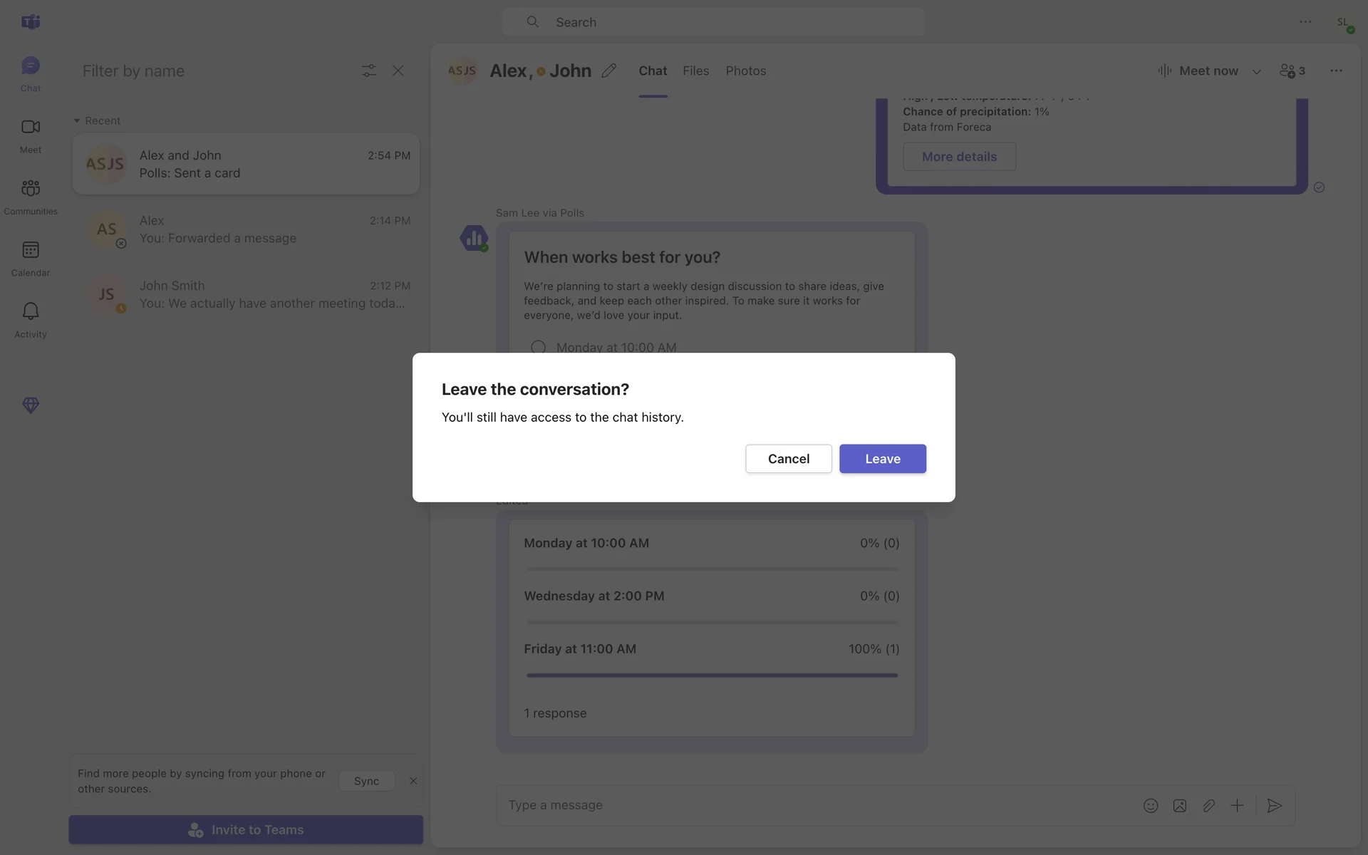Viewport: 1368px width, 855px height.
Task: Click the attach file paperclip icon
Action: pos(1208,805)
